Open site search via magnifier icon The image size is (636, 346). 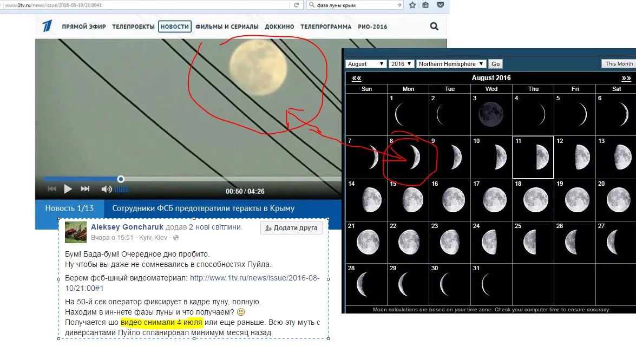[434, 27]
